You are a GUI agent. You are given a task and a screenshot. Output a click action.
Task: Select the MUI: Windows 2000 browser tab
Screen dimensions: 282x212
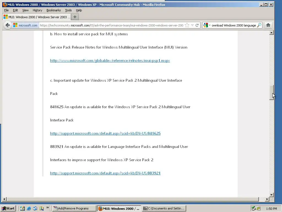click(37, 17)
